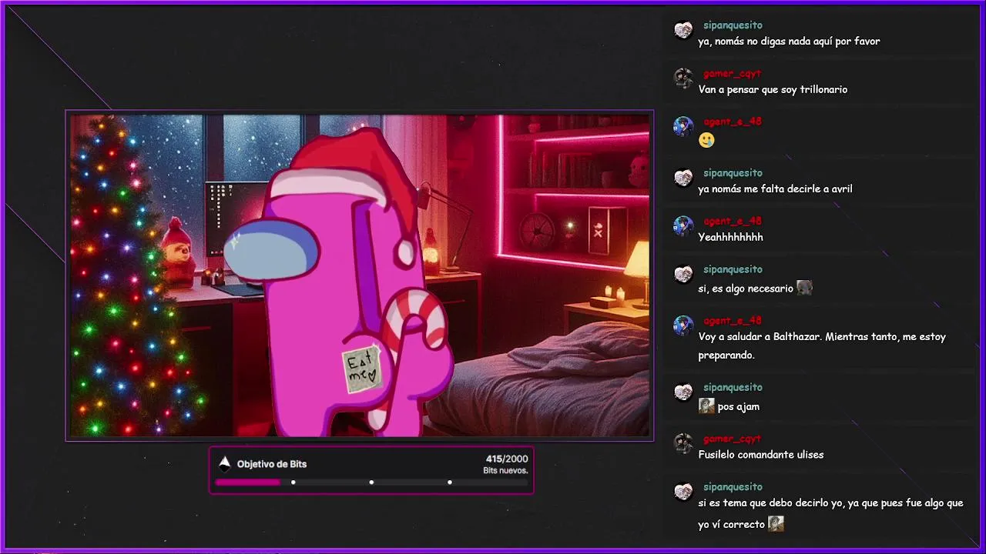Click sipanquesito's avatar beside "pos ajam"
Viewport: 986px width, 554px height.
(x=683, y=392)
